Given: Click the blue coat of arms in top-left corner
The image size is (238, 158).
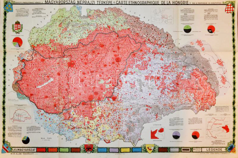Looking at the screenshot, I should pyautogui.click(x=8, y=5).
